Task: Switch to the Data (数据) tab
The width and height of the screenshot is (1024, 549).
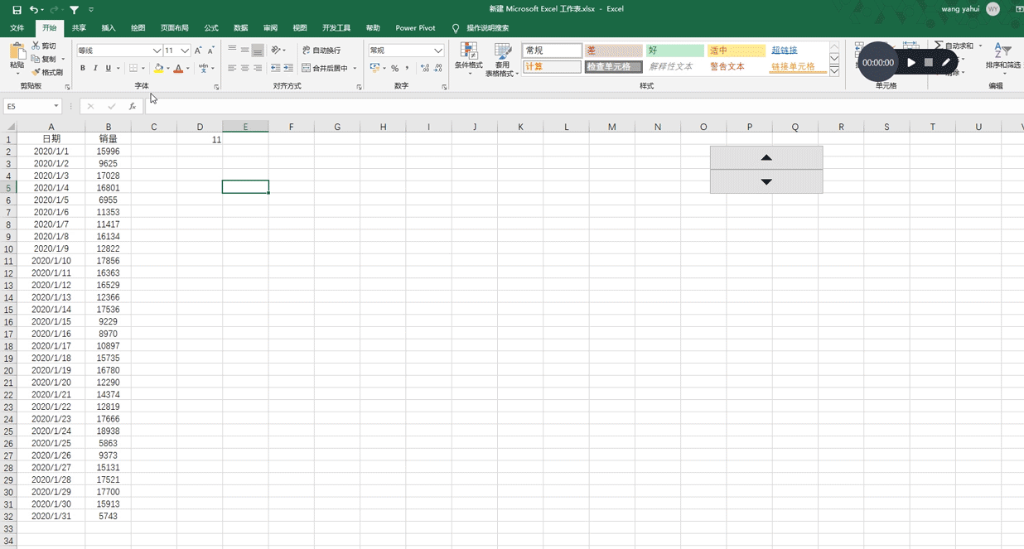Action: 241,28
